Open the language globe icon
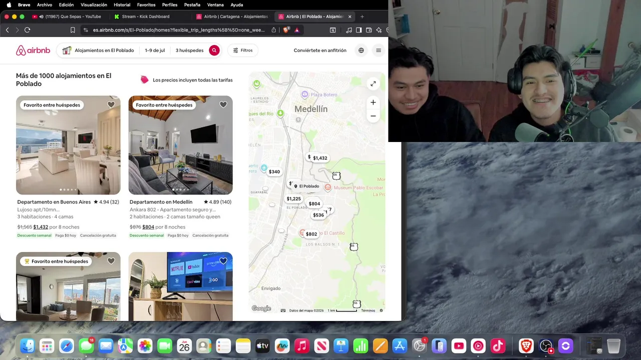Screen dimensions: 641x360 (361, 50)
